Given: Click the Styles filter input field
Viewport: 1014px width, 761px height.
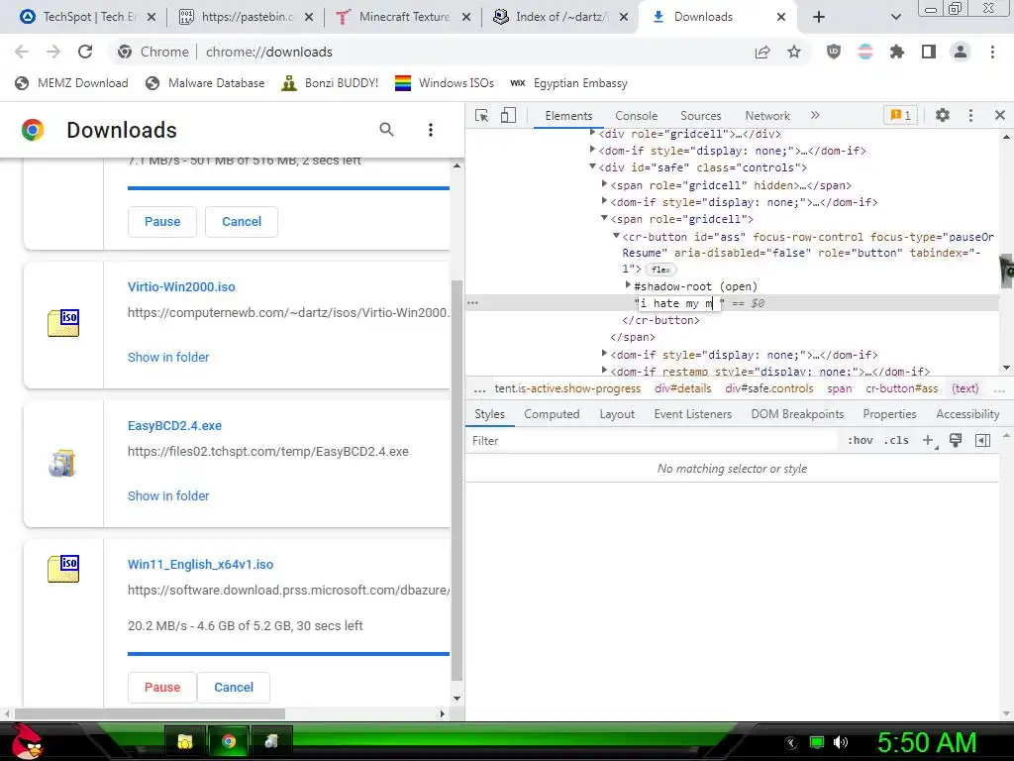Looking at the screenshot, I should pyautogui.click(x=654, y=441).
